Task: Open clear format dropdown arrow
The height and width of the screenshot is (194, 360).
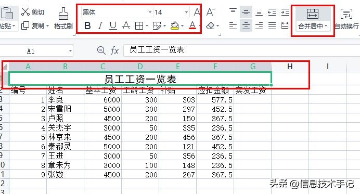Action: point(217,25)
